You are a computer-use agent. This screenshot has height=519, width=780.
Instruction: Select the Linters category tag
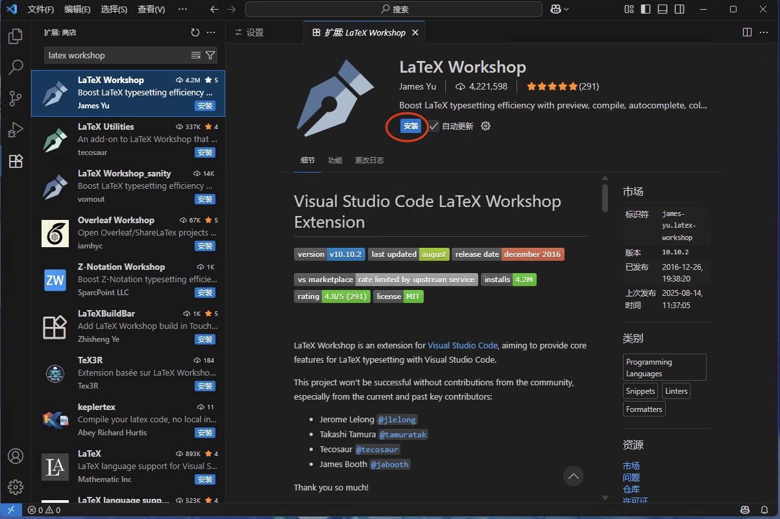pyautogui.click(x=676, y=391)
